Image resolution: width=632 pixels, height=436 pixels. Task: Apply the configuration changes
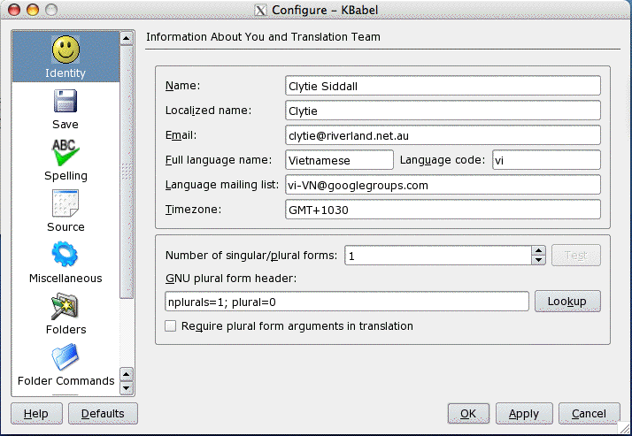(524, 414)
